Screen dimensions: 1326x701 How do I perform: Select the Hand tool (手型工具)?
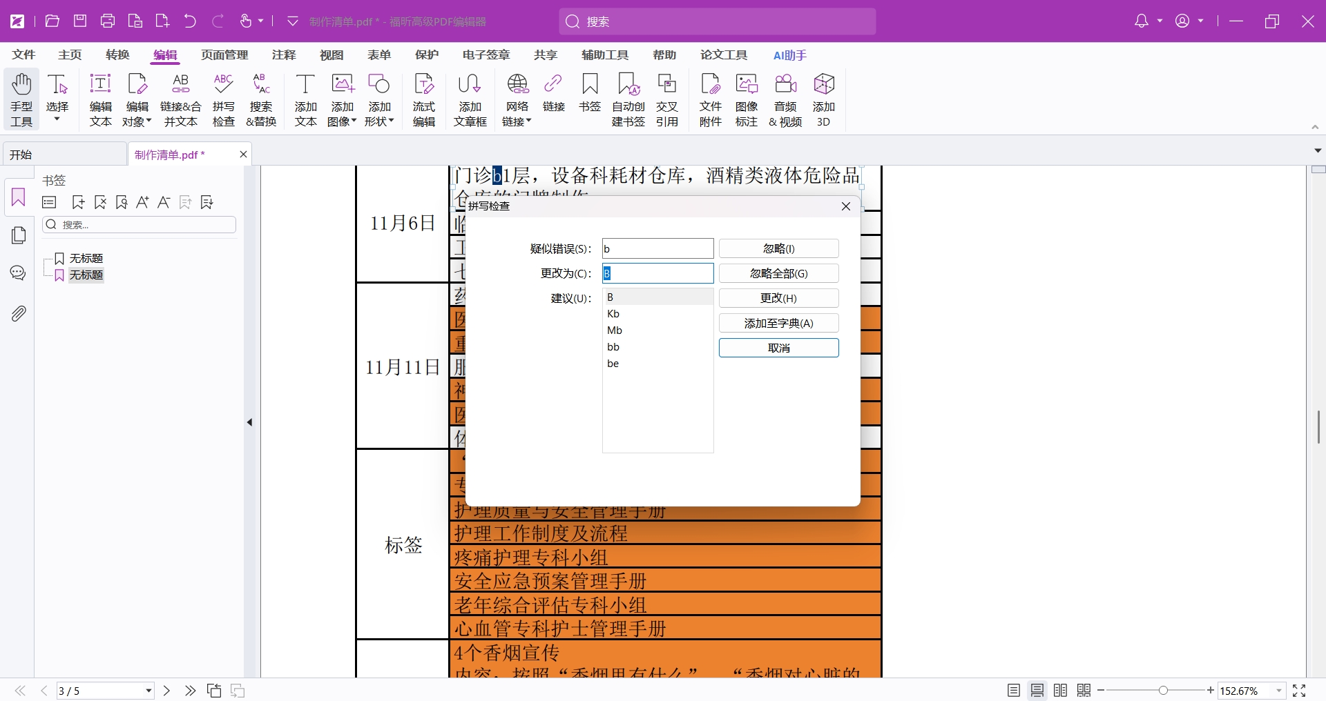click(x=21, y=99)
